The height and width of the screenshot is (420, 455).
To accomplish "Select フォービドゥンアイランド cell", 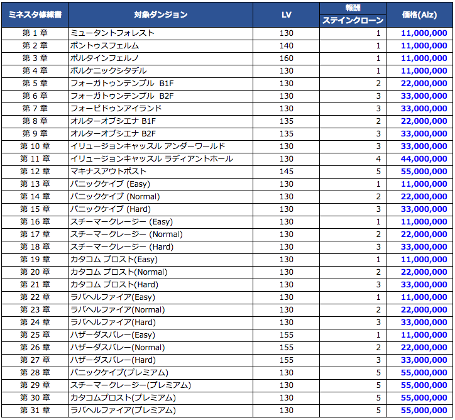I will (x=160, y=109).
